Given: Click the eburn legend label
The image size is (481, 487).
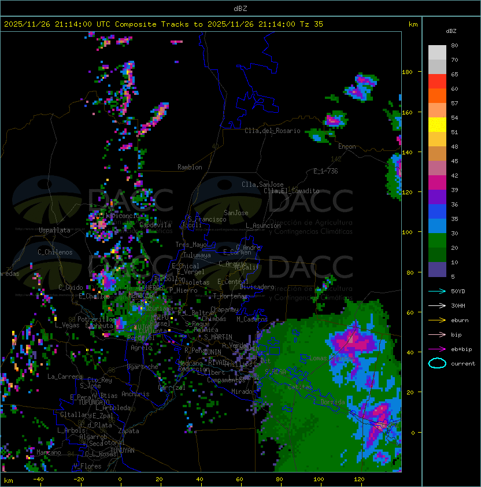Looking at the screenshot, I should pyautogui.click(x=460, y=320).
